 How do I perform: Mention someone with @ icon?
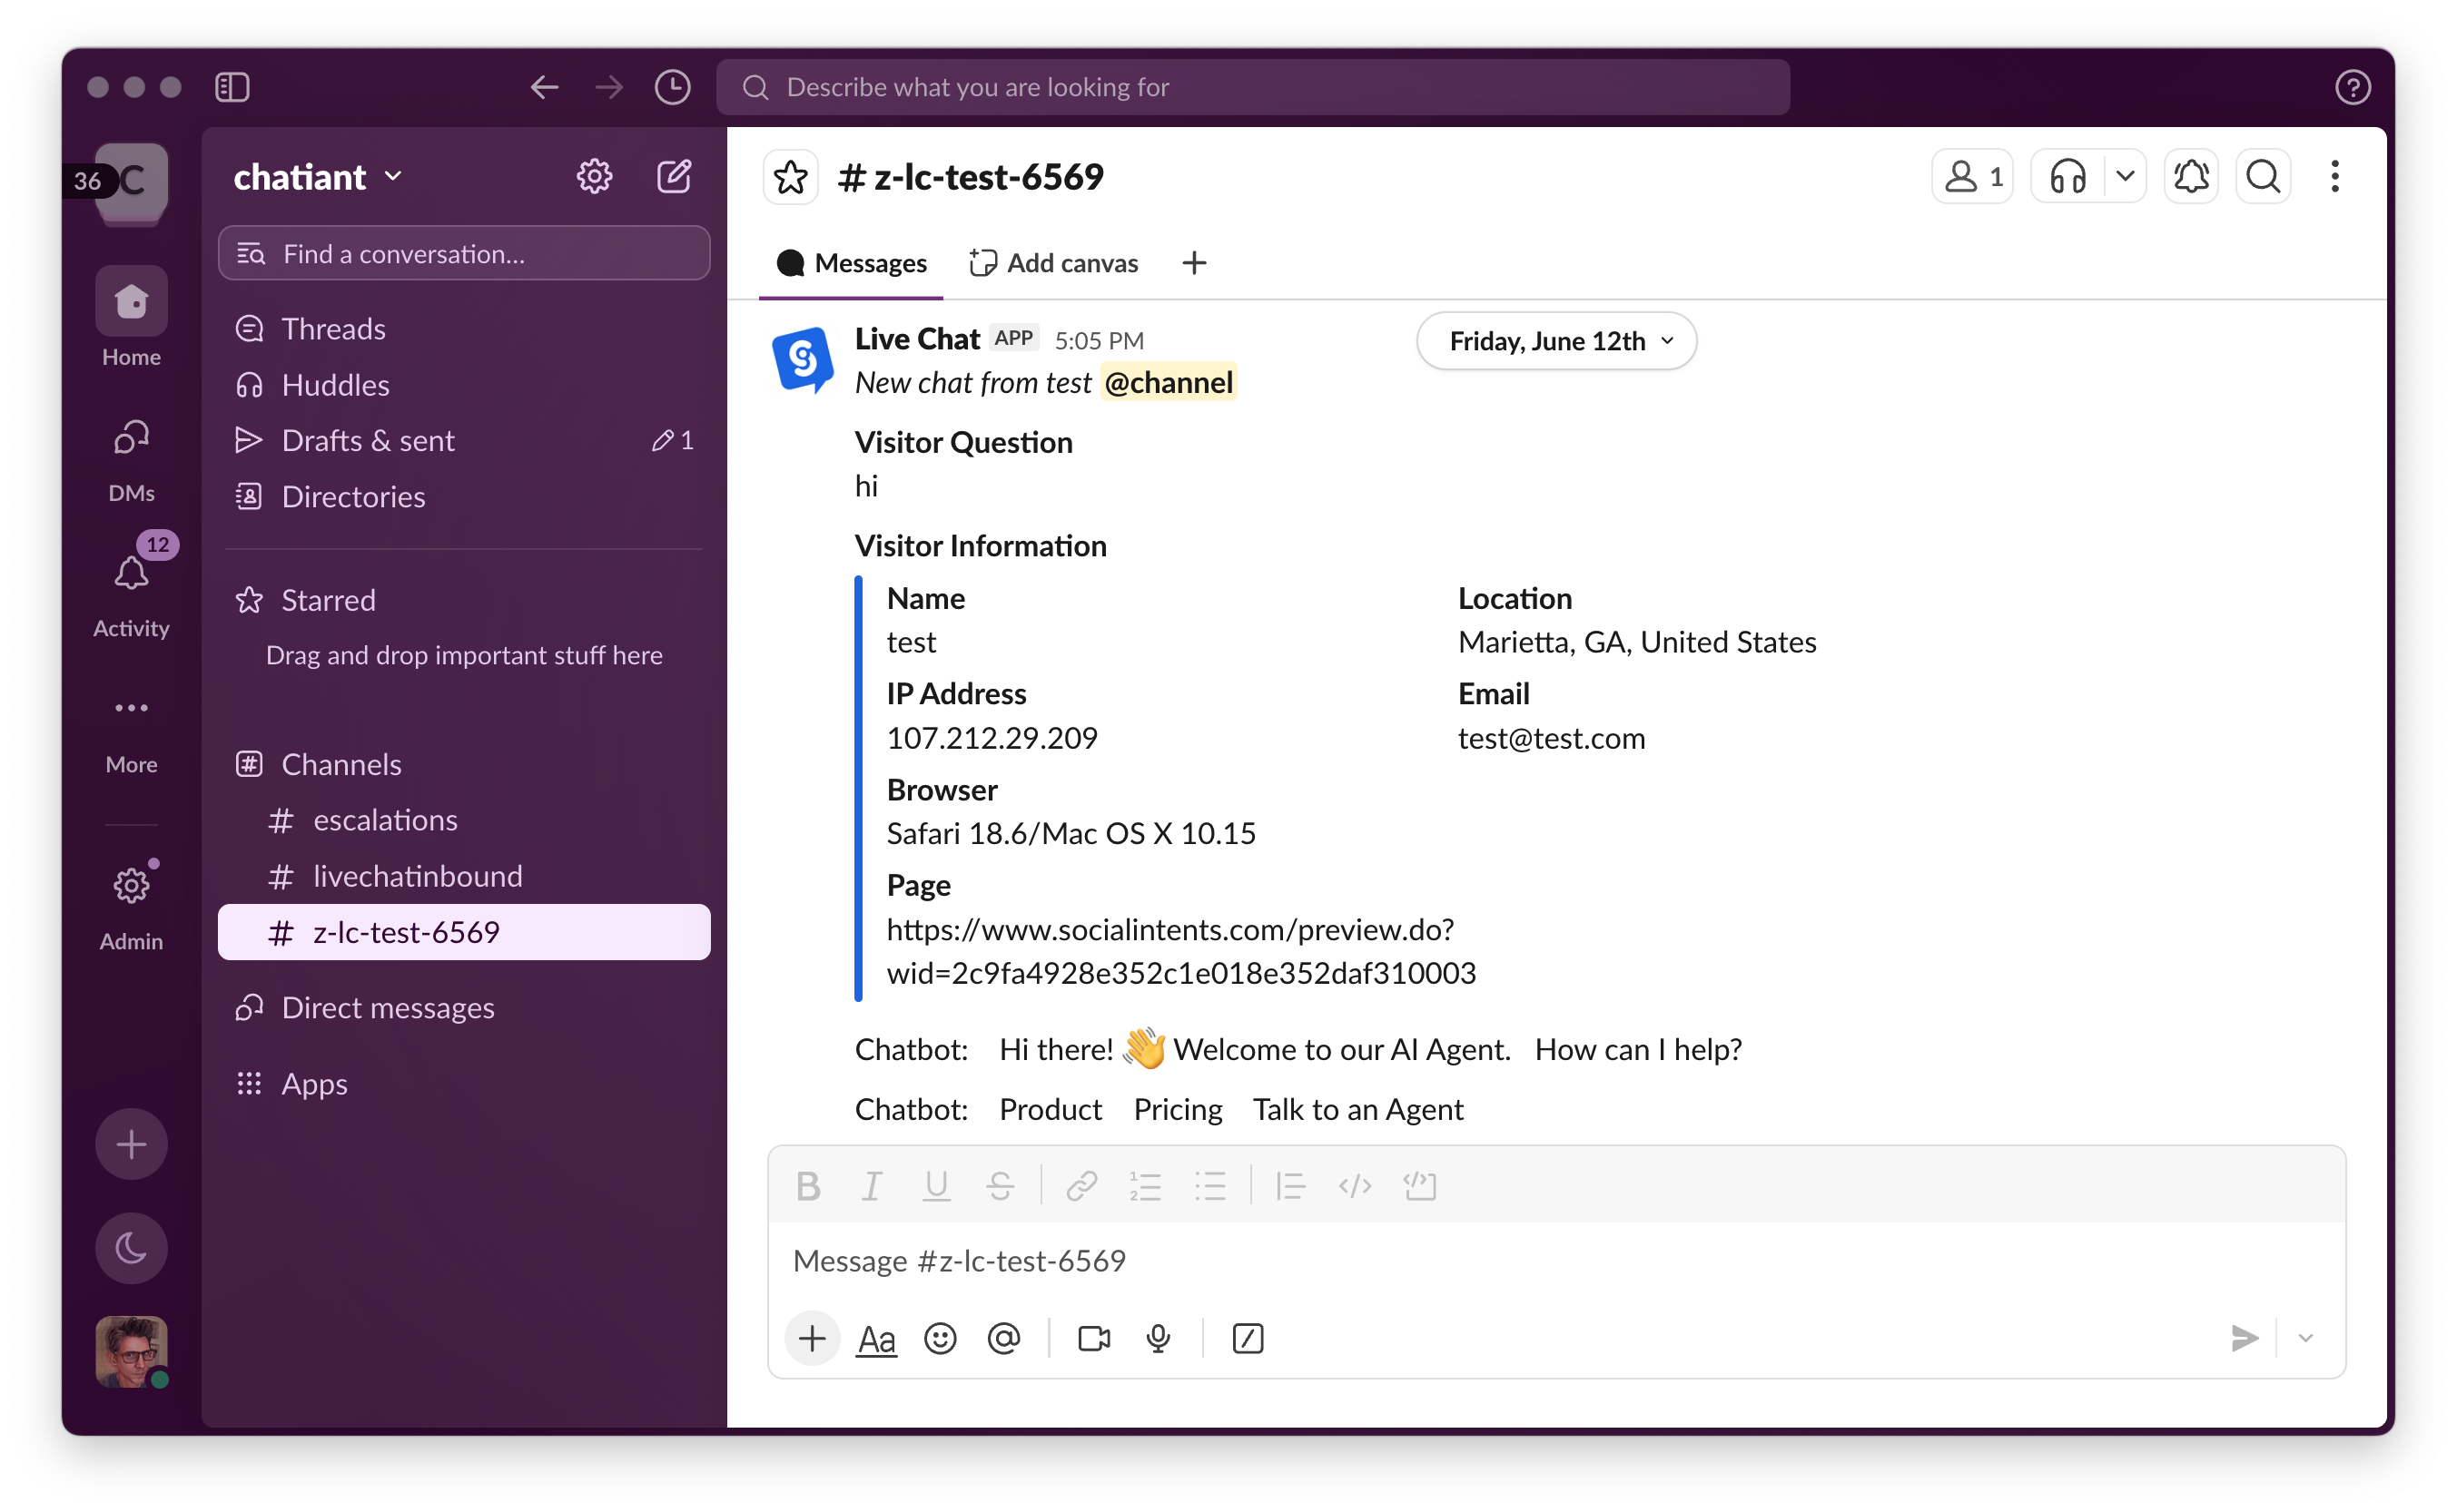1003,1338
